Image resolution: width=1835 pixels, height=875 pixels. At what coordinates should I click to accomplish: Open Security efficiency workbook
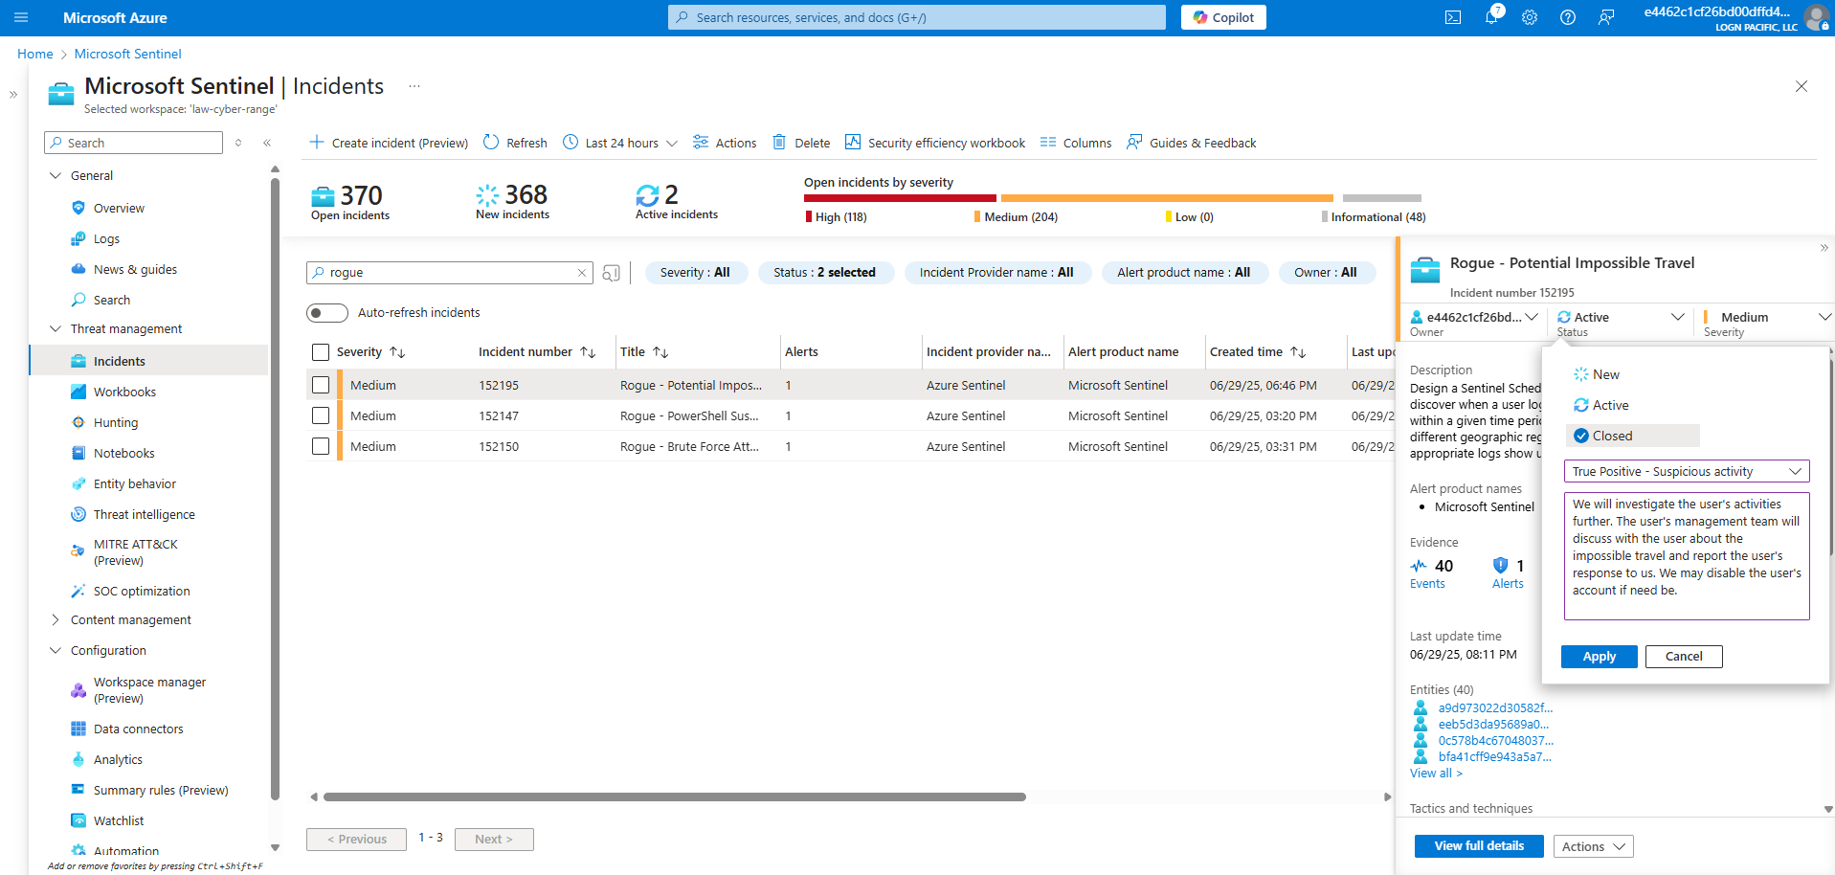[935, 143]
